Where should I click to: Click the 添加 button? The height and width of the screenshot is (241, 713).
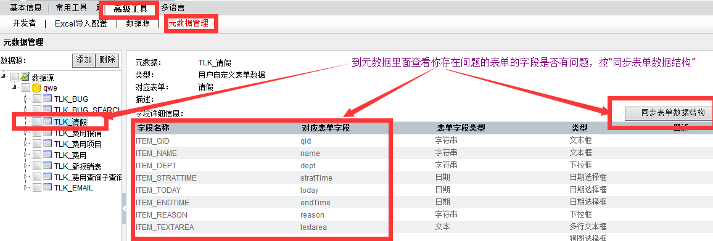coord(84,60)
